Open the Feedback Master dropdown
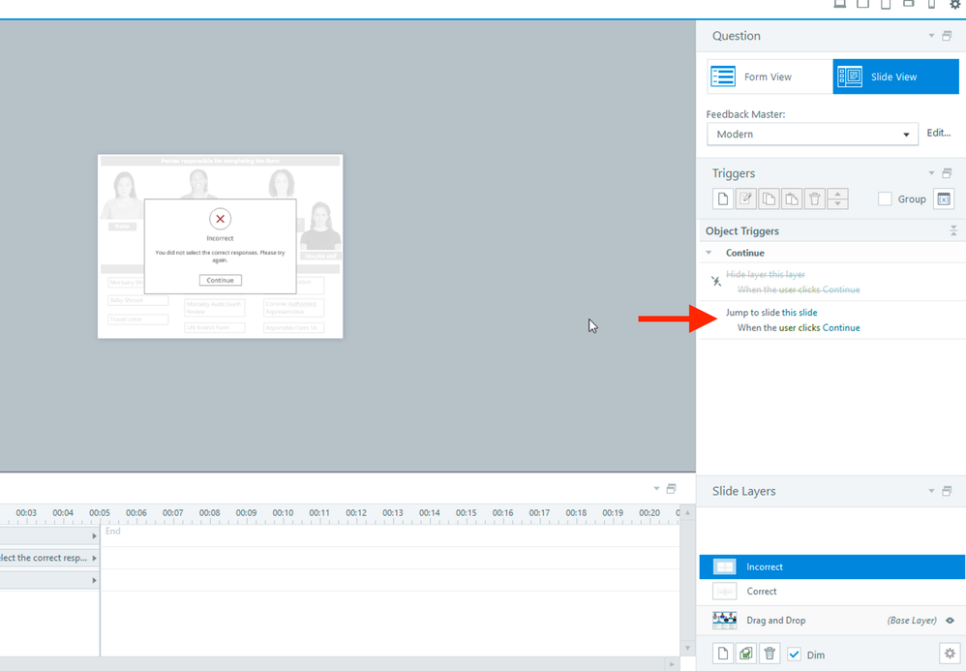The width and height of the screenshot is (966, 671). point(812,135)
